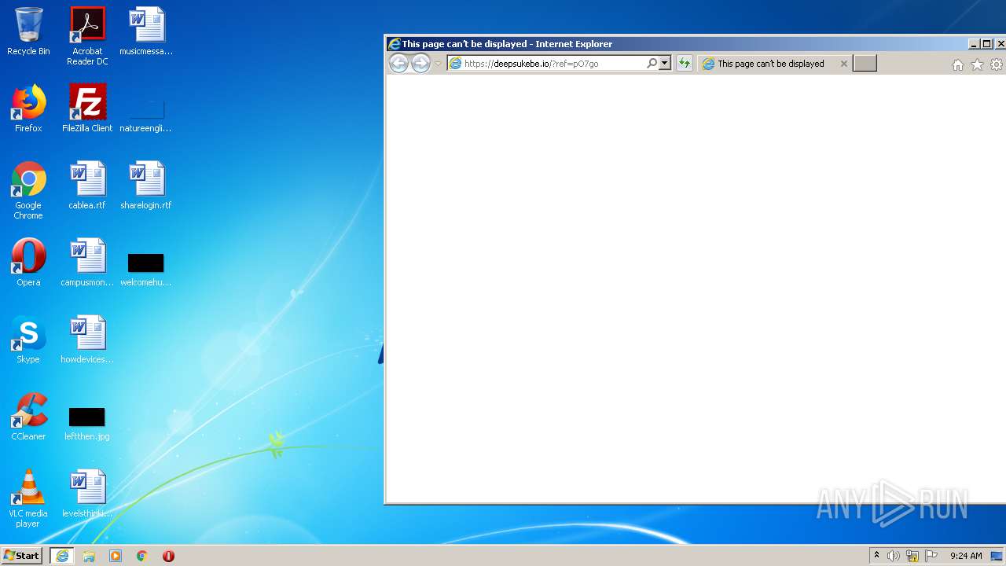Select the campusmon document icon
The image size is (1006, 566).
click(x=87, y=263)
